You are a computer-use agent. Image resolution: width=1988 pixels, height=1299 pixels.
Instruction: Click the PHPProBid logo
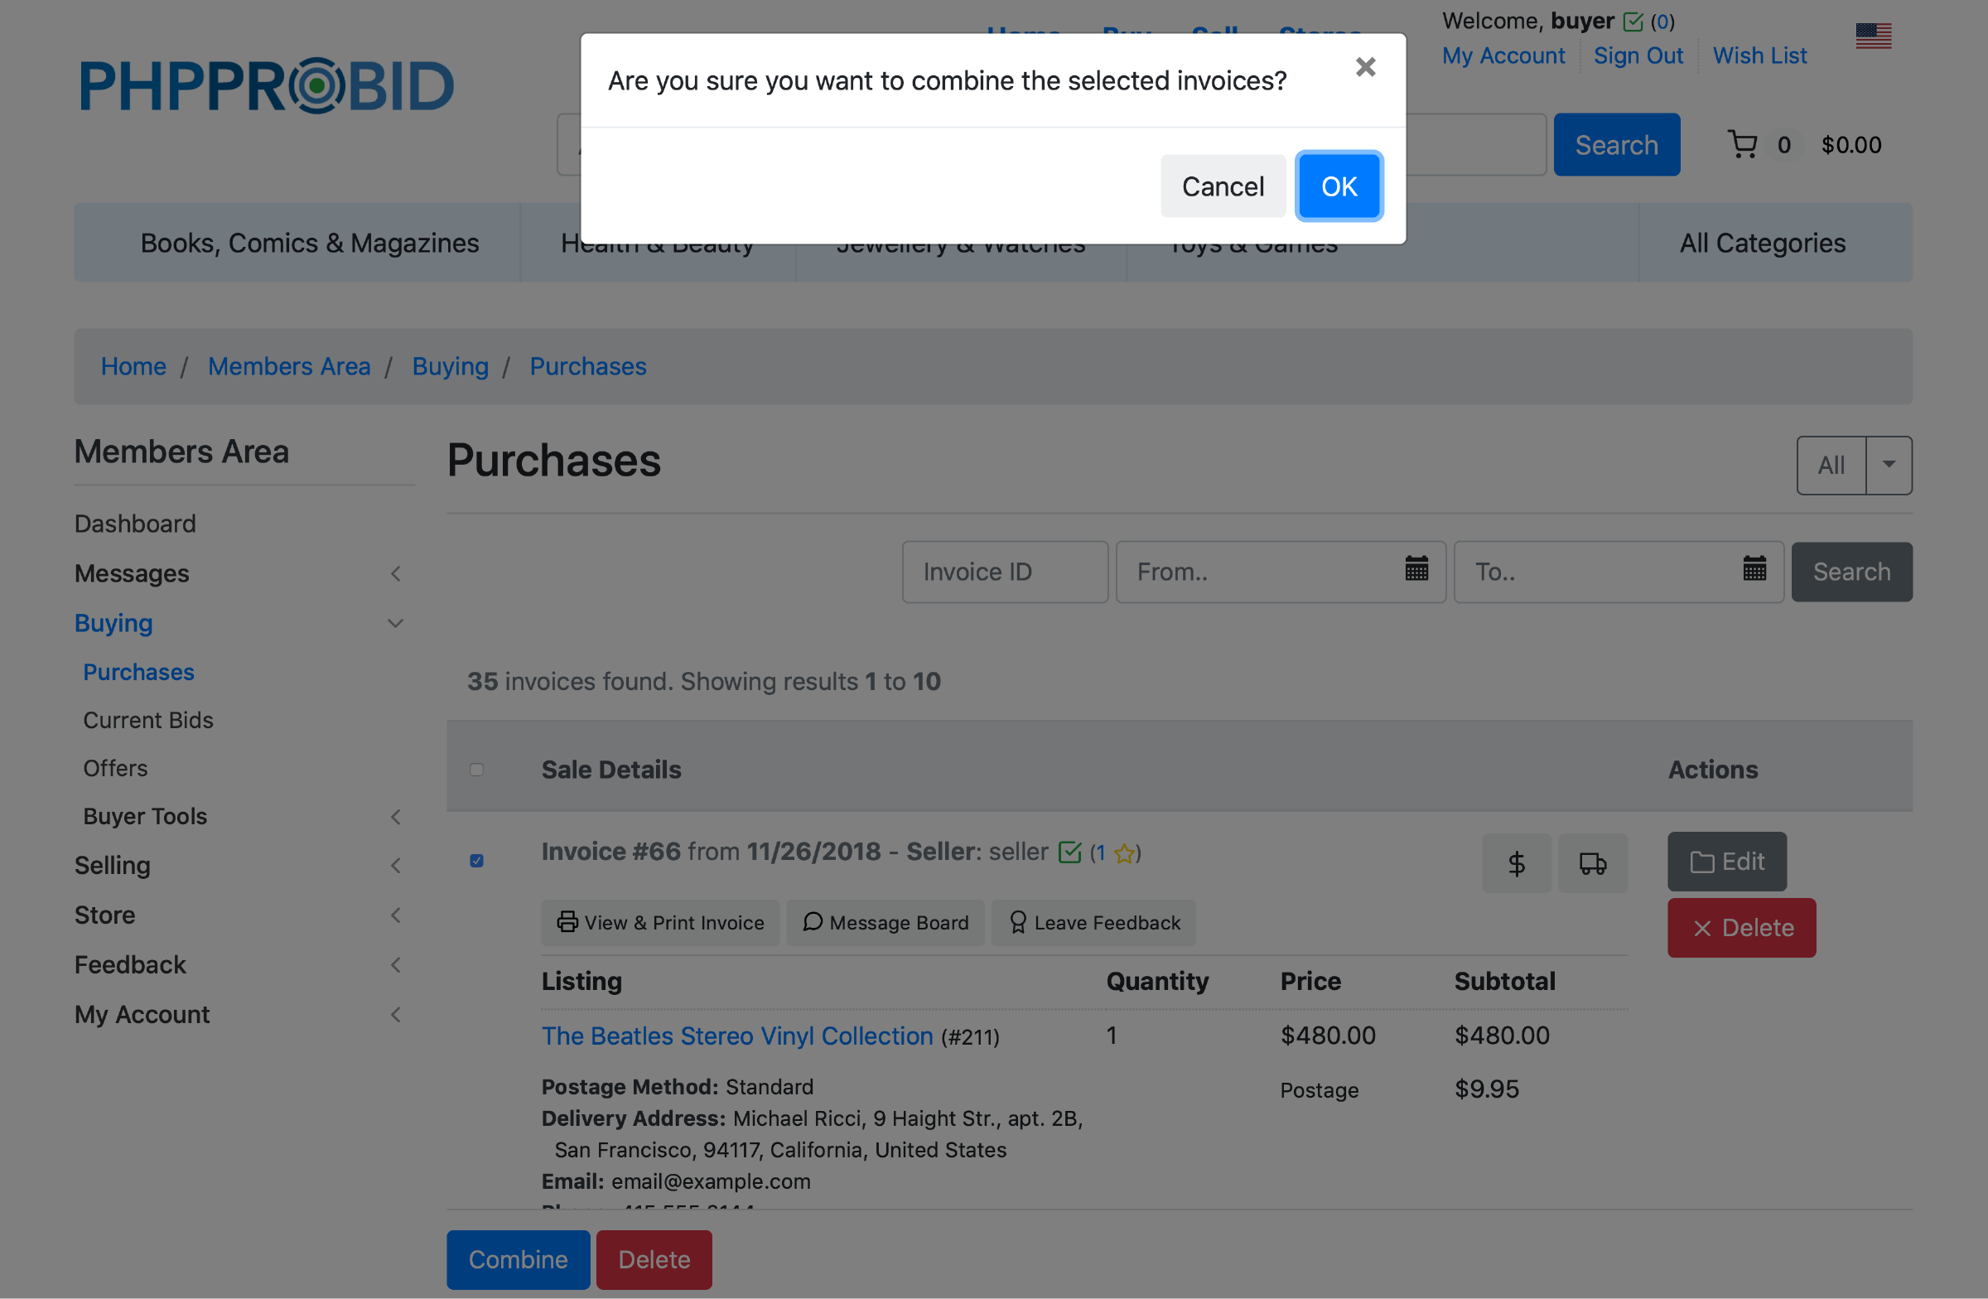[x=267, y=85]
